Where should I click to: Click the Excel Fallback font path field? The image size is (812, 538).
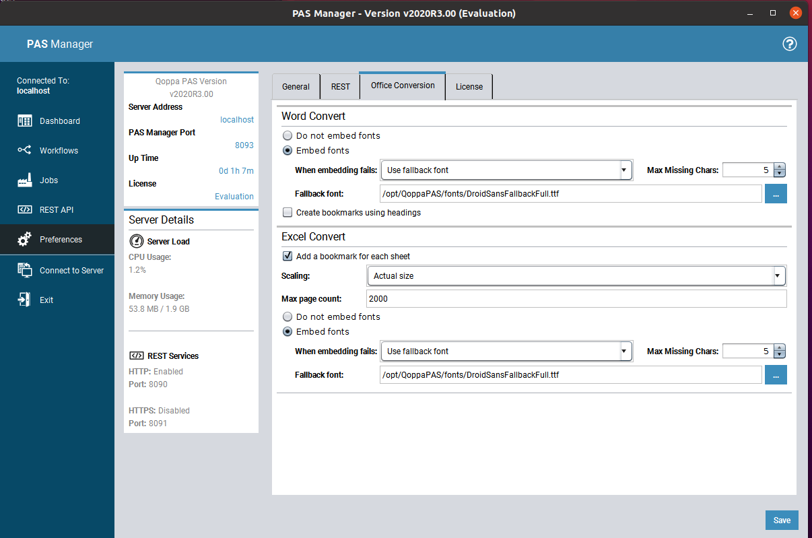coord(571,374)
